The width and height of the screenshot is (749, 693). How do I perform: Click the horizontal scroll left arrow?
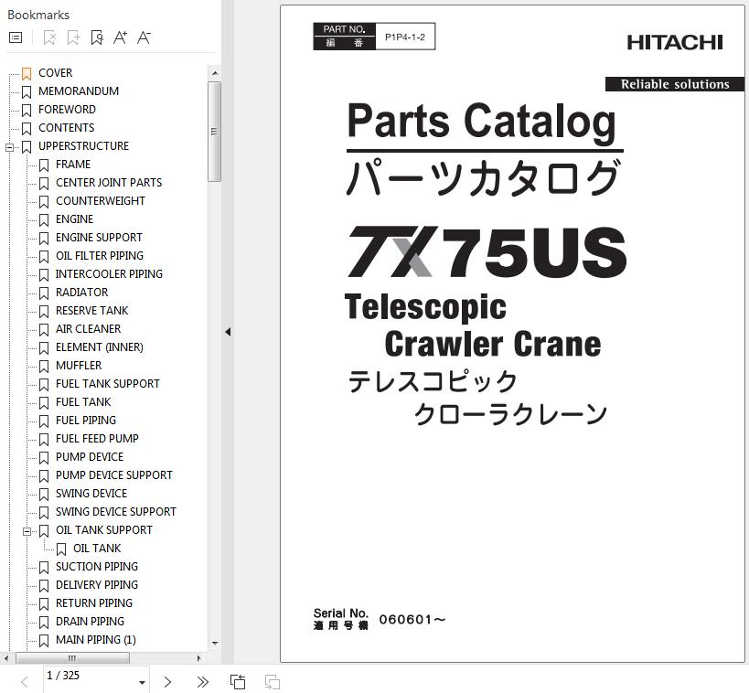tap(5, 658)
